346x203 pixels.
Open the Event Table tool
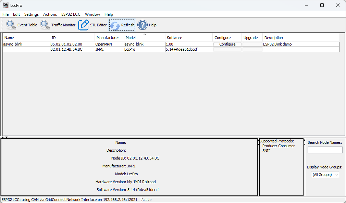point(21,25)
